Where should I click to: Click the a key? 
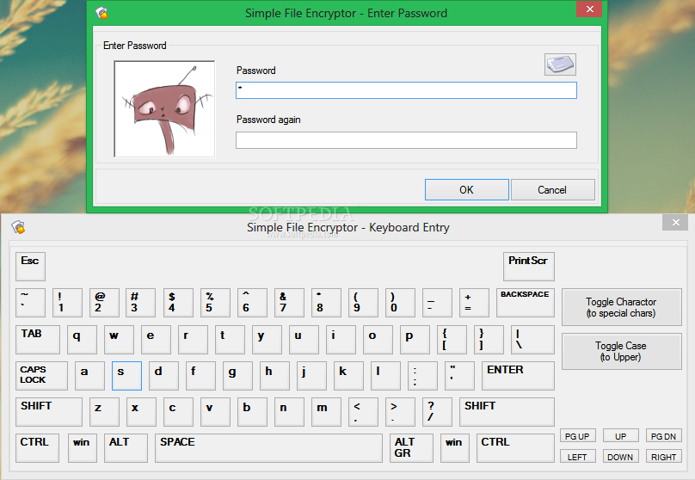pos(90,376)
